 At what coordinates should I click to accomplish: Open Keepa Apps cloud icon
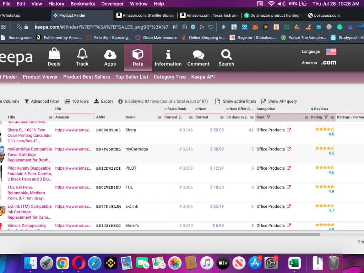(x=110, y=57)
